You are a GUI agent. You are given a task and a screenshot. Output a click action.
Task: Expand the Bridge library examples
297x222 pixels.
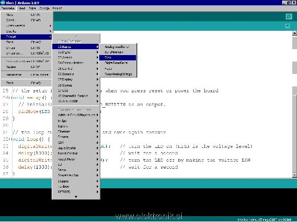pyautogui.click(x=76, y=121)
